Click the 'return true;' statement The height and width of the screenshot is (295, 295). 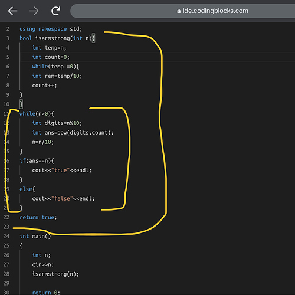38,218
